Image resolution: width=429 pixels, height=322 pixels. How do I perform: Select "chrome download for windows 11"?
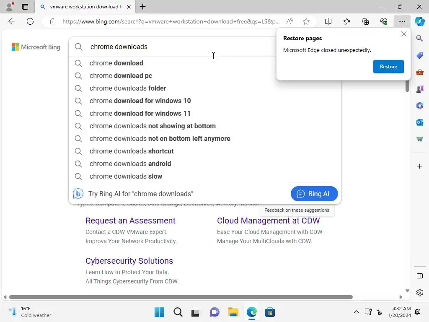(x=204, y=113)
